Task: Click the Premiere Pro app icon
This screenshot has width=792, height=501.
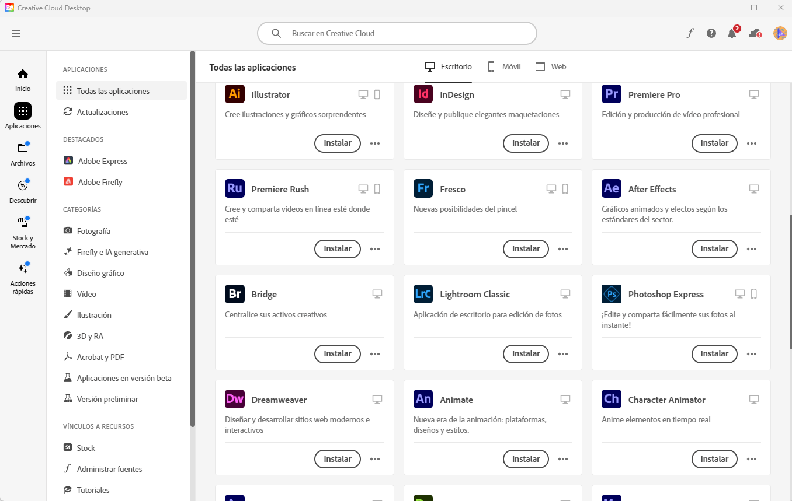Action: (611, 94)
